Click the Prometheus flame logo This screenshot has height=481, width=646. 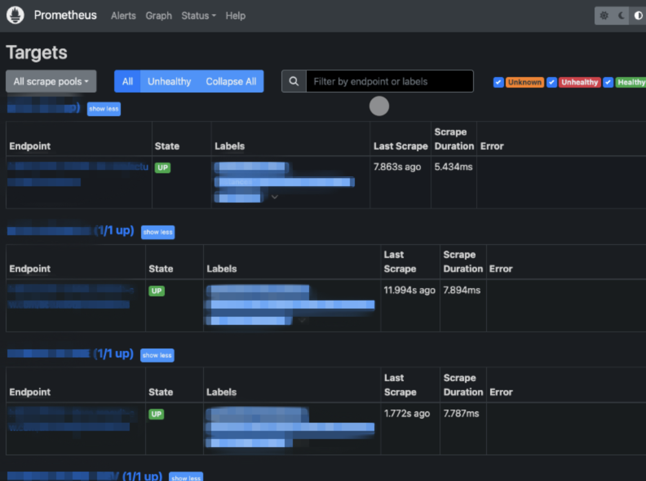click(15, 15)
